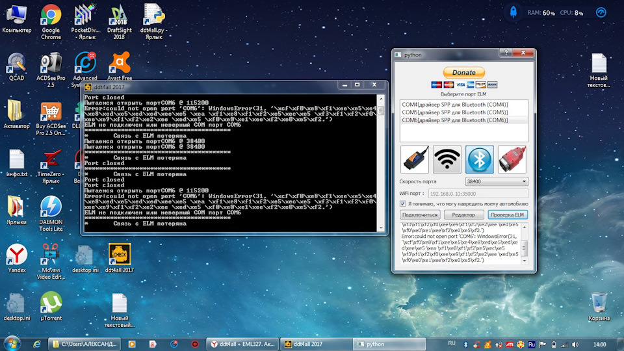Expand the port speed 38400 dropdown
Image resolution: width=624 pixels, height=351 pixels.
click(497, 181)
